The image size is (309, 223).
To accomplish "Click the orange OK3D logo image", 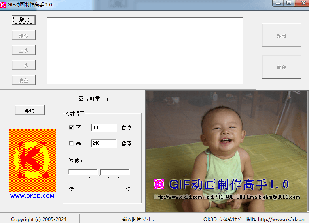I will (32, 161).
